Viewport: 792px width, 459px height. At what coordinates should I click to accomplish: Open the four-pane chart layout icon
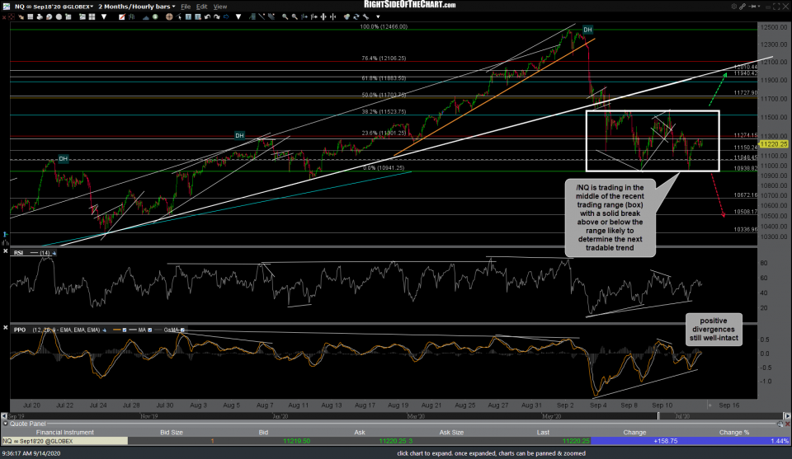coord(92,16)
